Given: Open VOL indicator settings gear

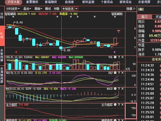Looking at the screenshot, I should coord(115,57).
